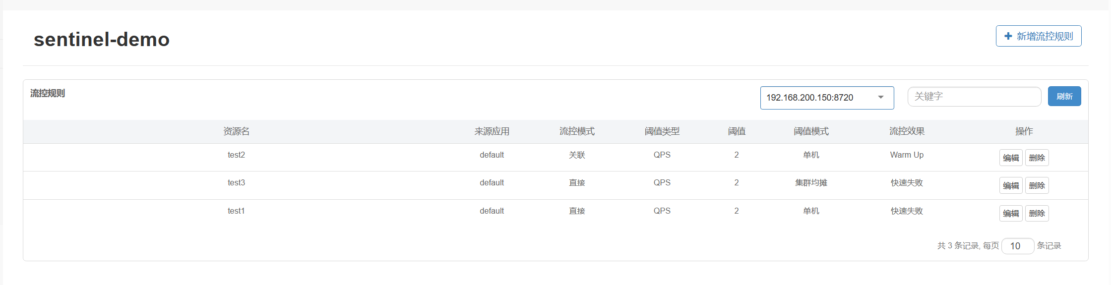The height and width of the screenshot is (285, 1111).
Task: Edit the test1 flow rule
Action: [1010, 213]
